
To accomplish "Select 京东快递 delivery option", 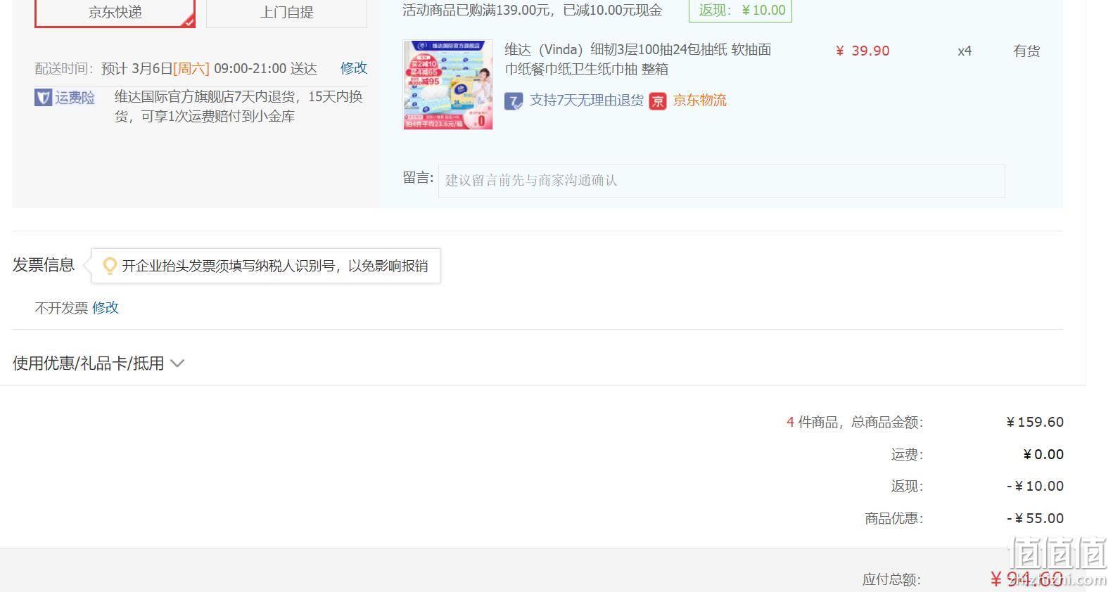I will (x=115, y=13).
